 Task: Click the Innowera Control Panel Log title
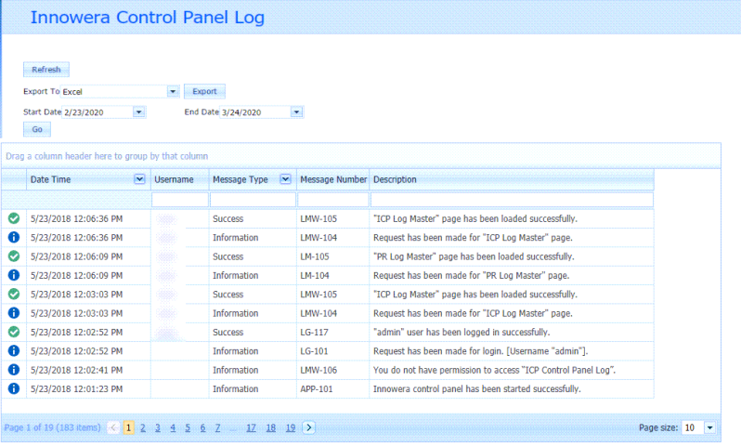147,17
